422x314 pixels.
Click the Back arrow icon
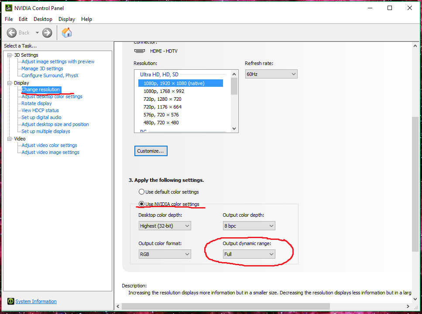12,33
